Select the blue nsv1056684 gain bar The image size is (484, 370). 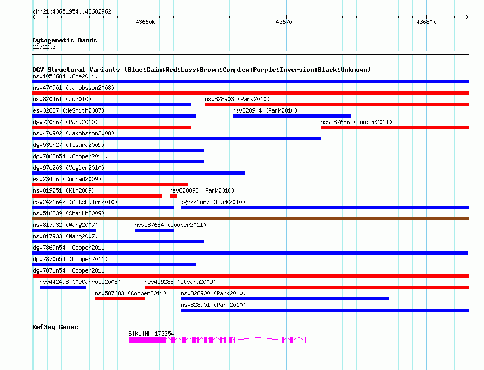(x=250, y=82)
